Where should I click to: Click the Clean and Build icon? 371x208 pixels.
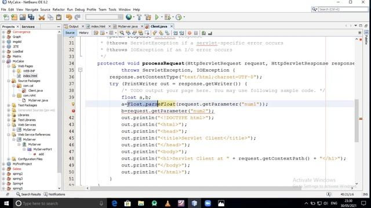coord(148,17)
